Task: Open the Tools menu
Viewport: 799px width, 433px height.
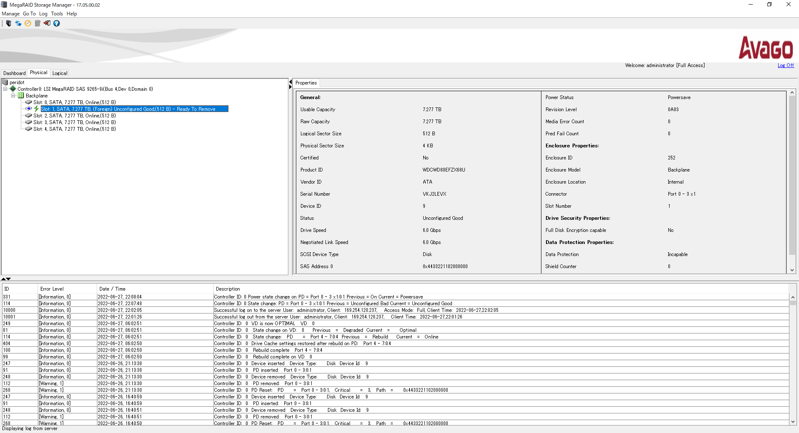Action: pyautogui.click(x=57, y=14)
